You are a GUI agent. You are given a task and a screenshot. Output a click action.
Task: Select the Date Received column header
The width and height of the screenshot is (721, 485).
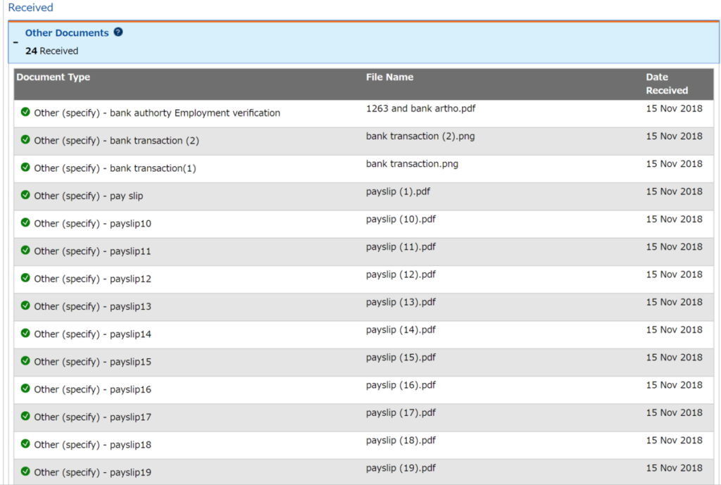click(666, 84)
